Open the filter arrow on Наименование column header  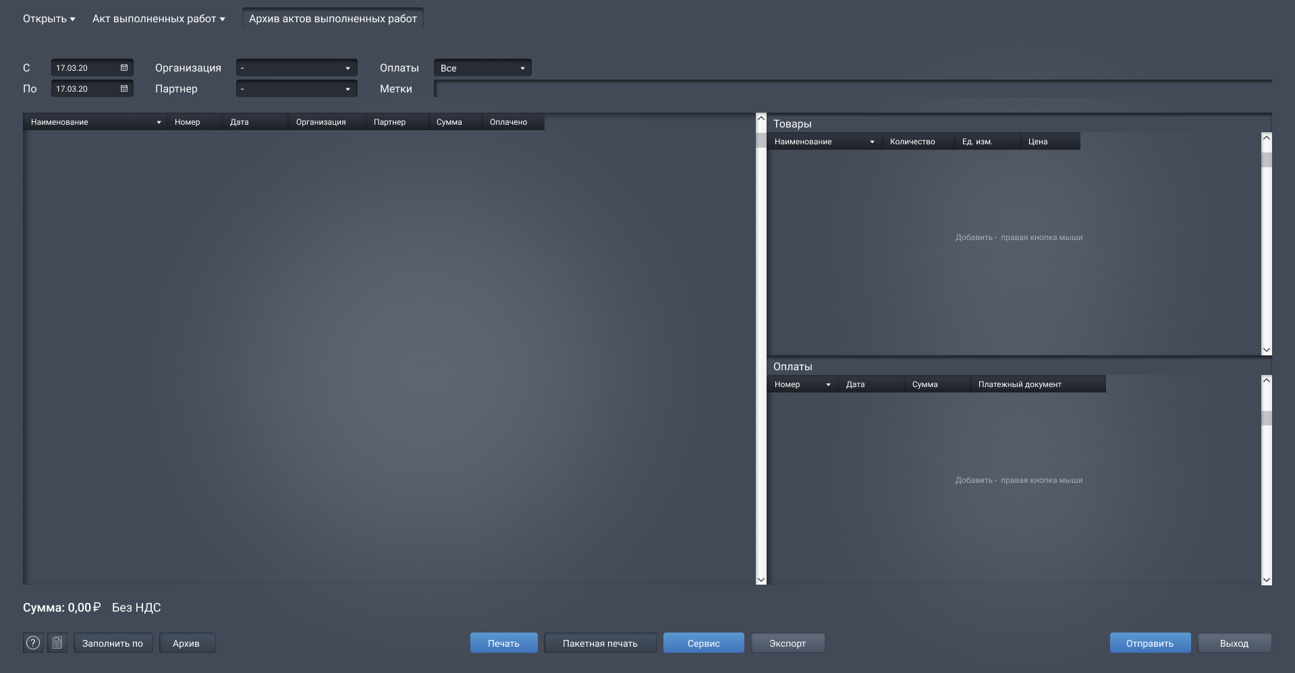[x=158, y=121]
